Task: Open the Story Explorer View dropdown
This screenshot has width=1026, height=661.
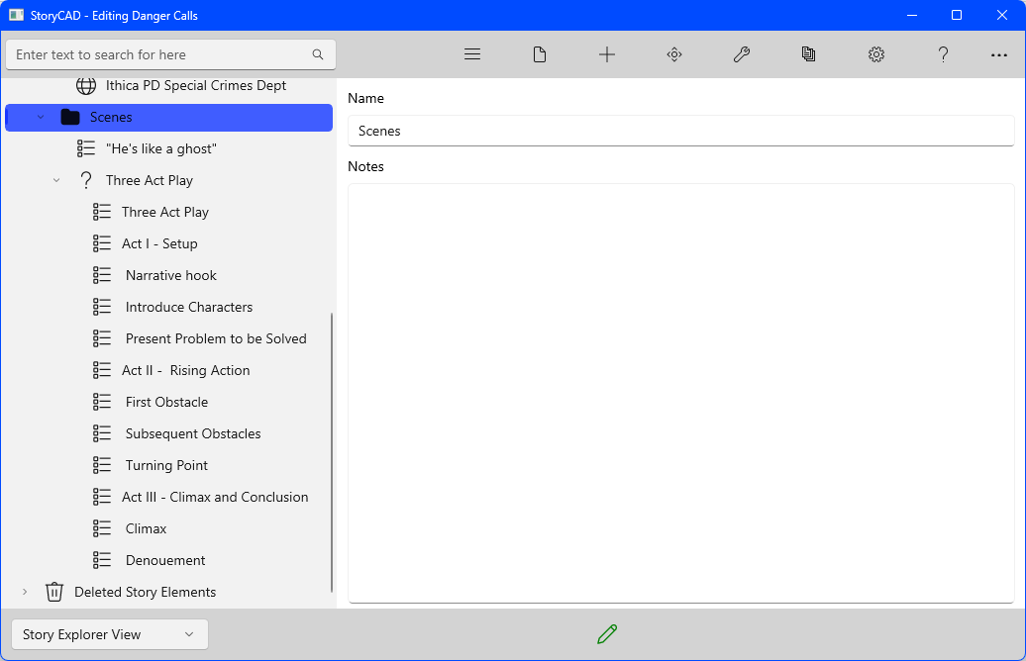Action: tap(109, 634)
